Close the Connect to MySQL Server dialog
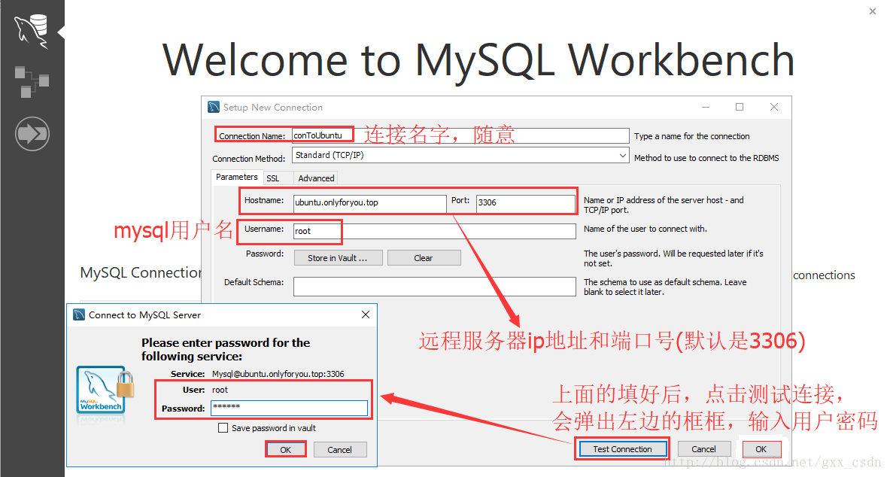 pyautogui.click(x=366, y=314)
